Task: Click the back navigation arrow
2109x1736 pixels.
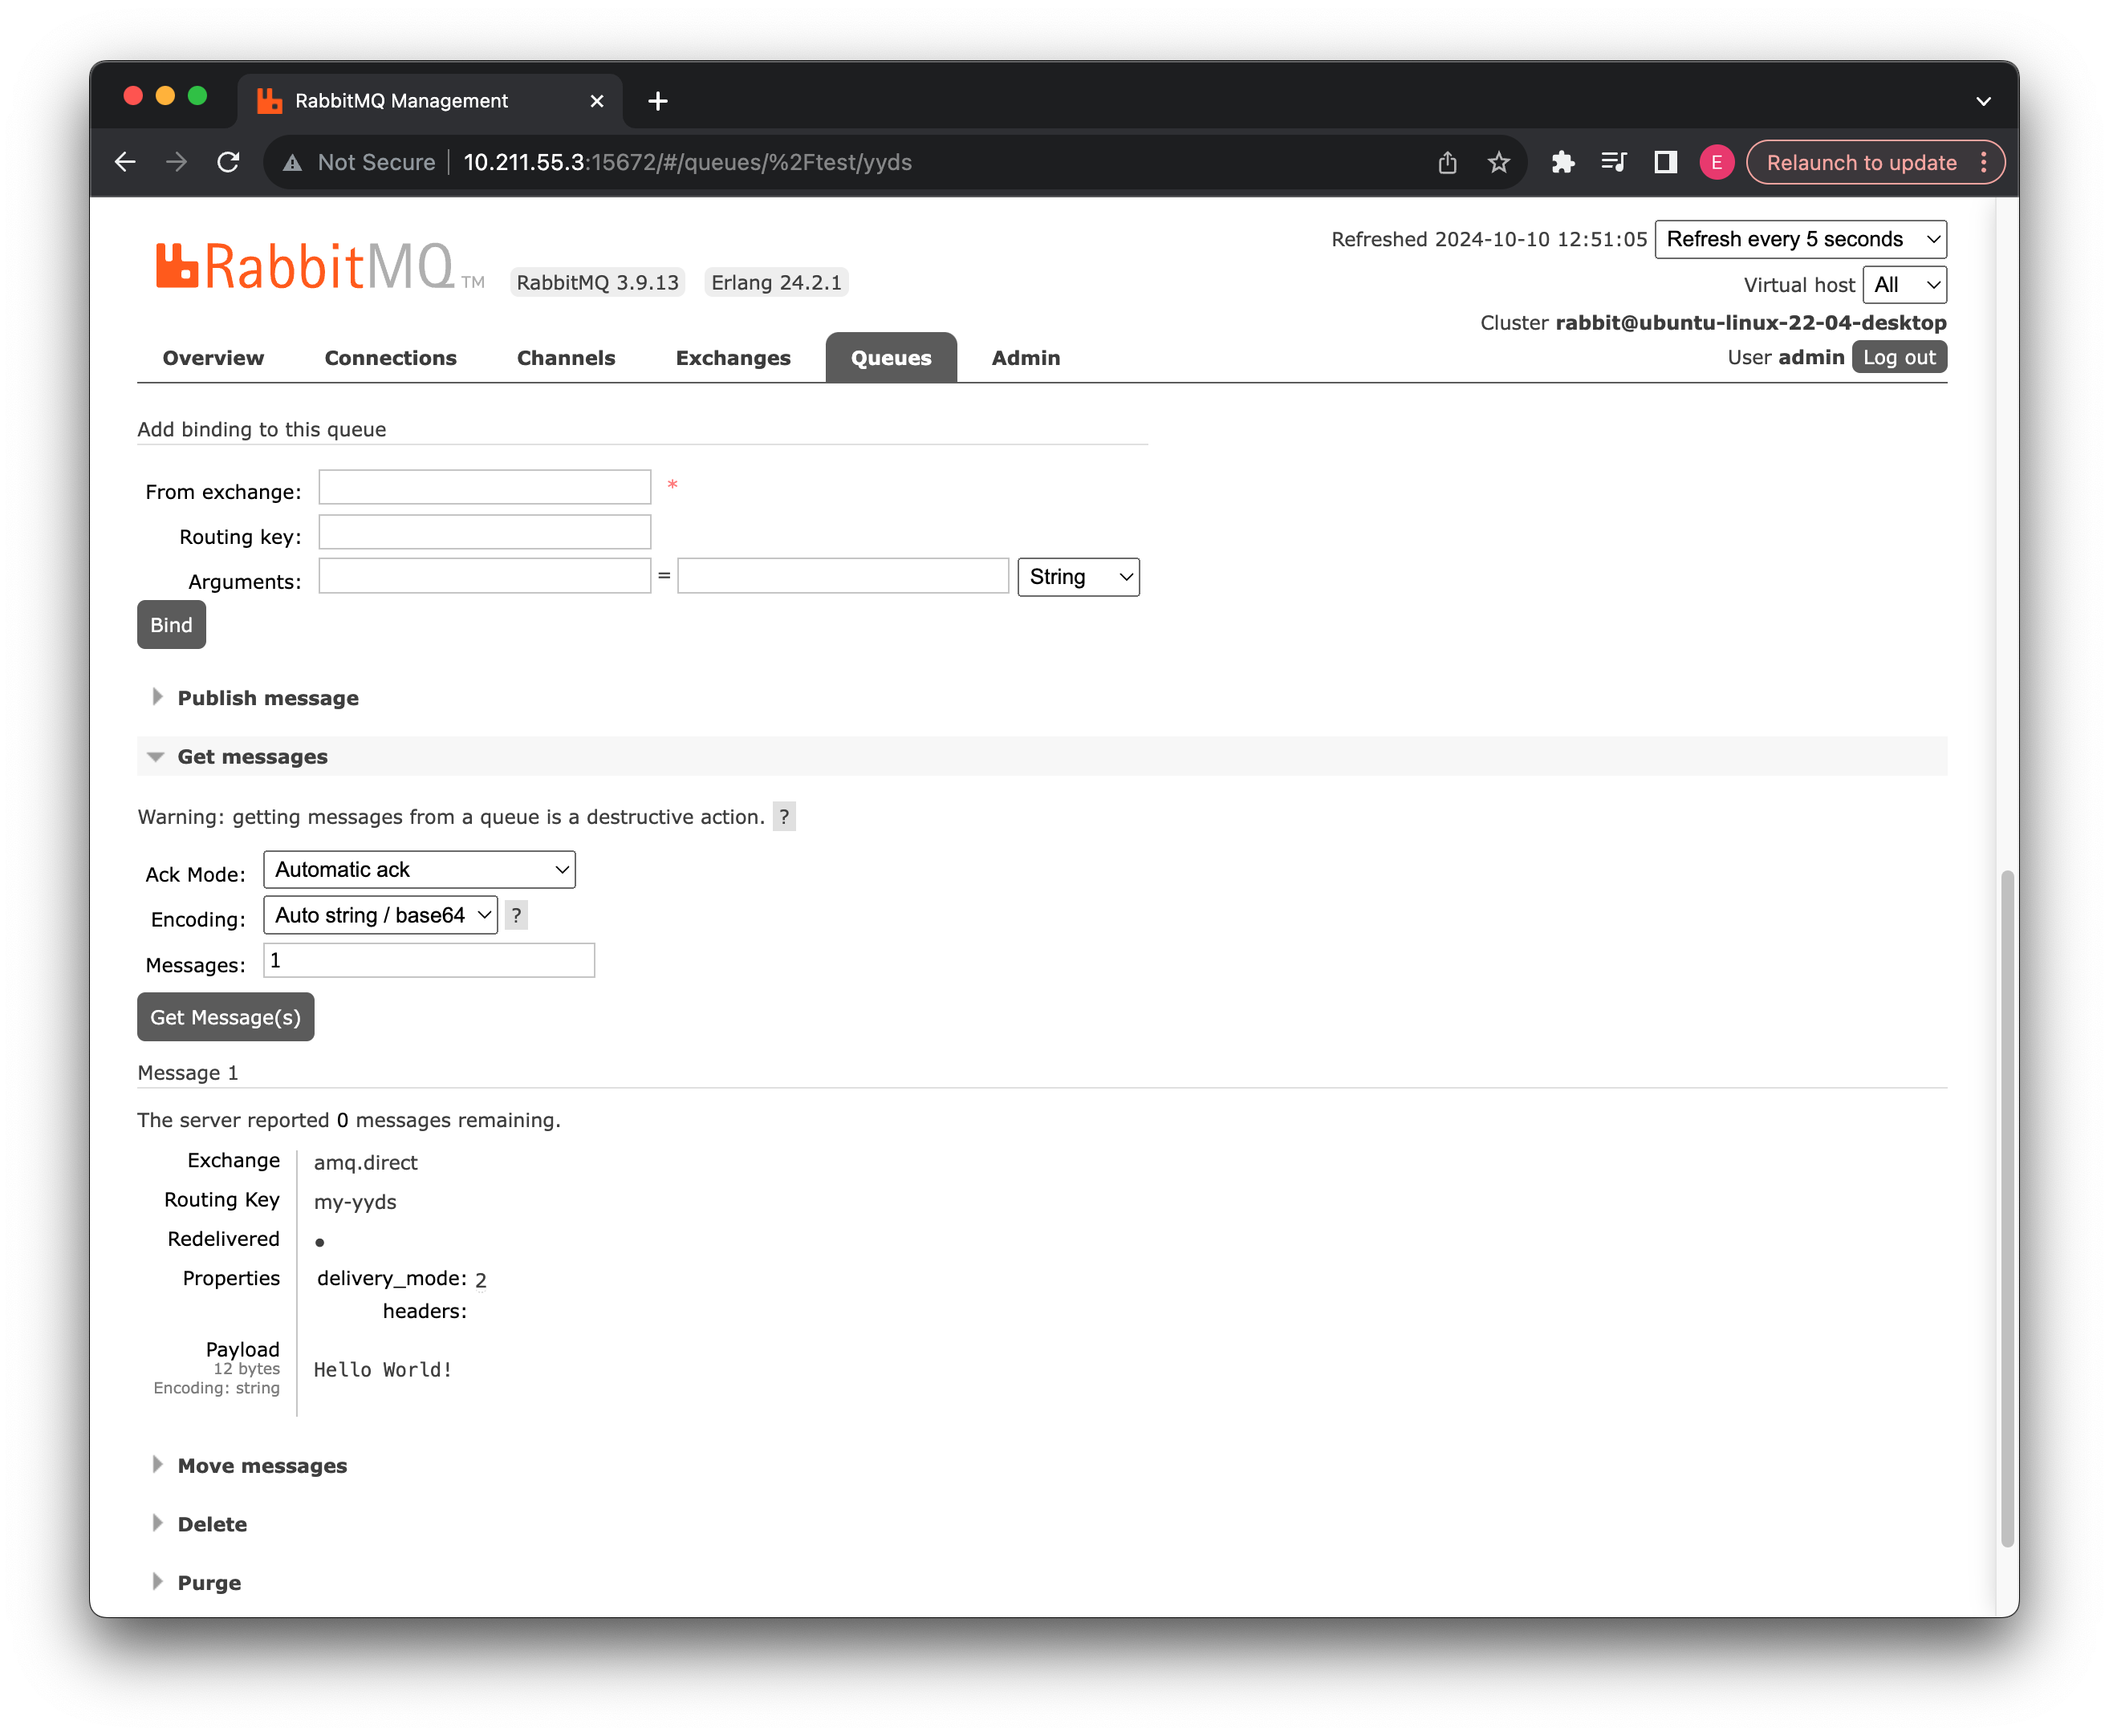Action: click(125, 162)
